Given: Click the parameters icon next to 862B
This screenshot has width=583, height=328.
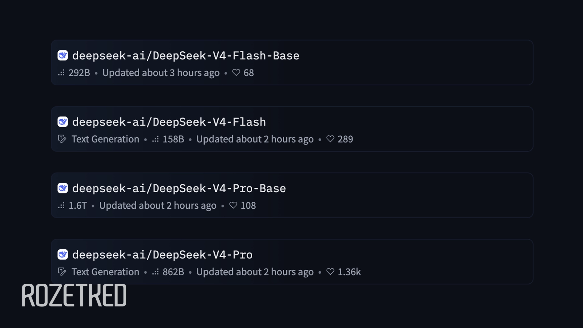Looking at the screenshot, I should 155,272.
